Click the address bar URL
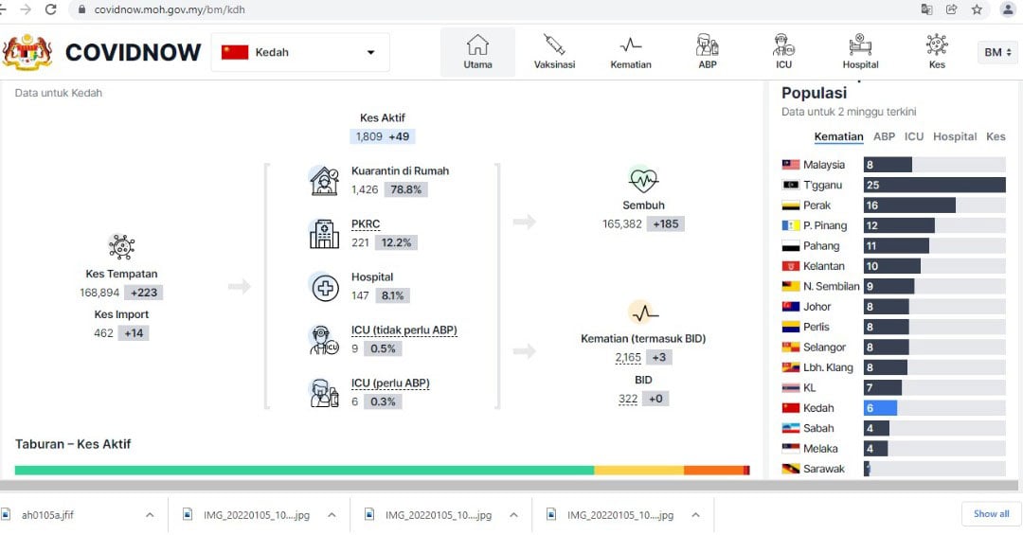This screenshot has width=1023, height=535. (170, 9)
